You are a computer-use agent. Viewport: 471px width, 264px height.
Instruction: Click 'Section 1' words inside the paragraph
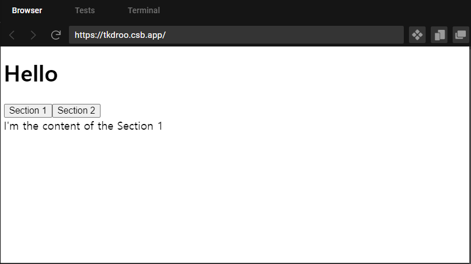[x=140, y=126]
